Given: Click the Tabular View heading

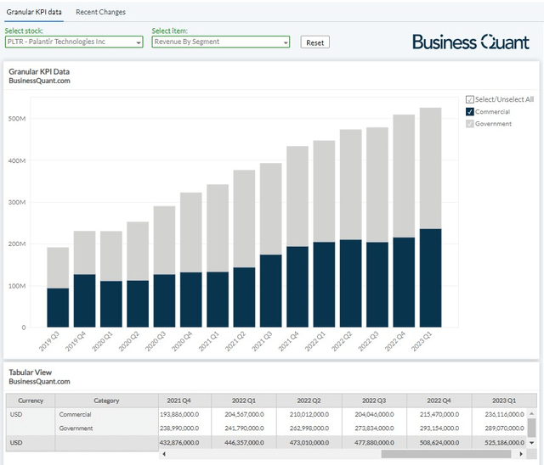Looking at the screenshot, I should [31, 373].
